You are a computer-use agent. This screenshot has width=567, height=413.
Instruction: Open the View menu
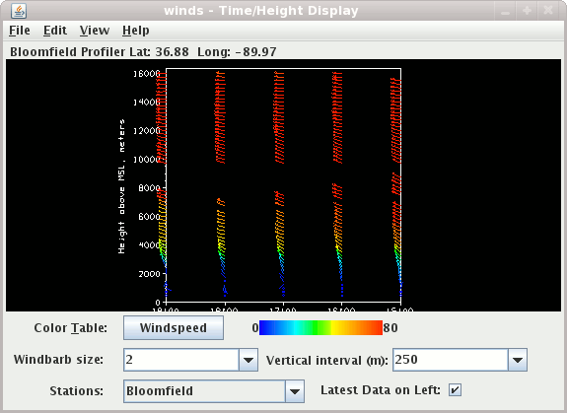pyautogui.click(x=95, y=31)
